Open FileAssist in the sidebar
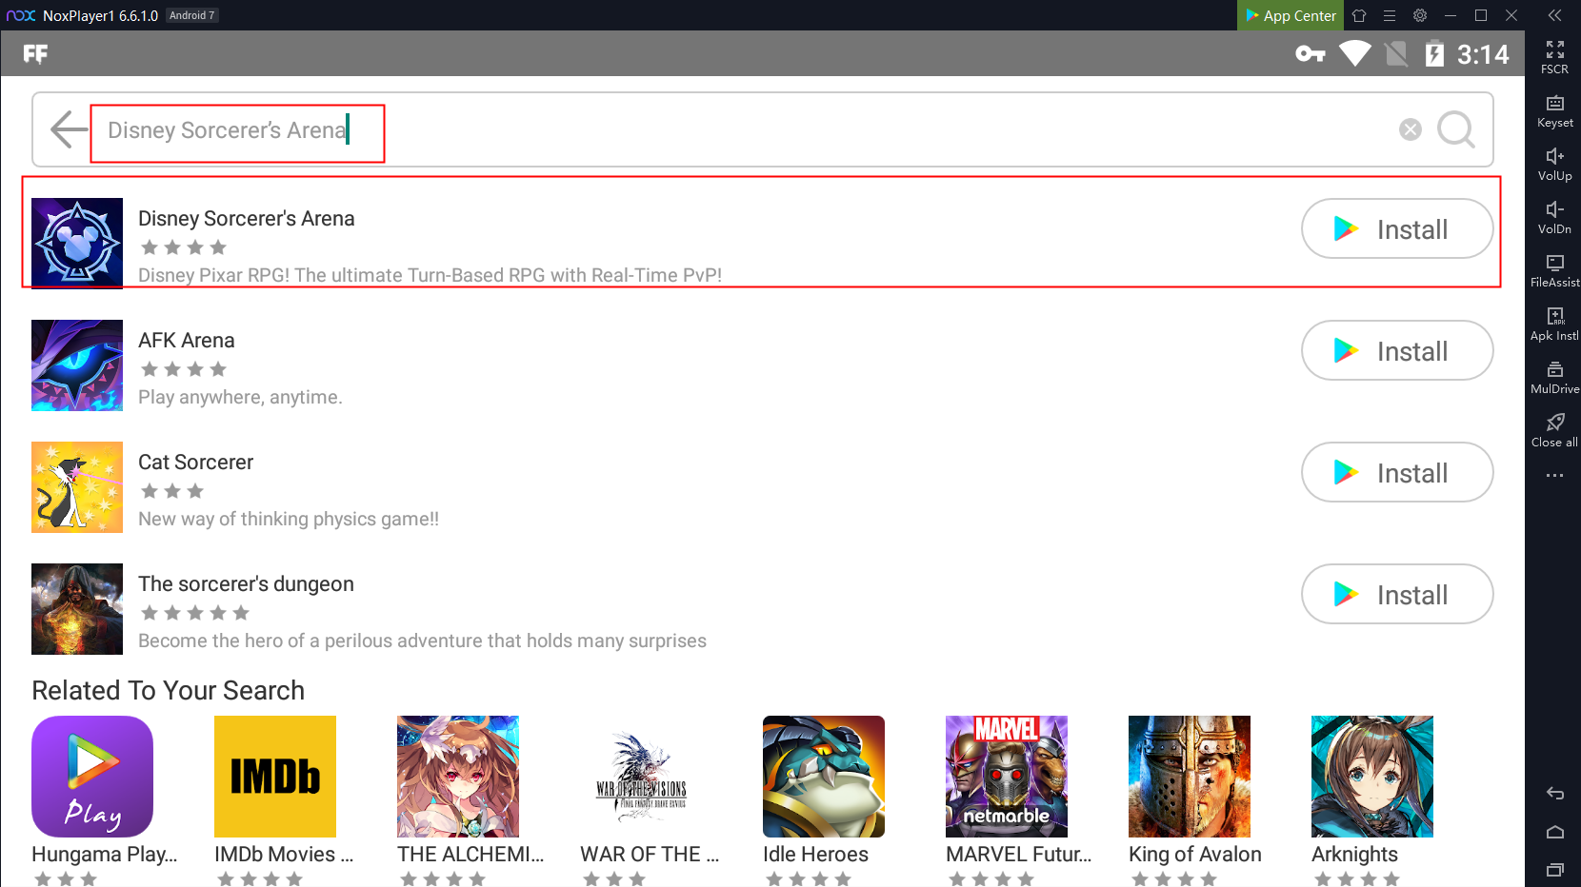1581x887 pixels. point(1554,270)
